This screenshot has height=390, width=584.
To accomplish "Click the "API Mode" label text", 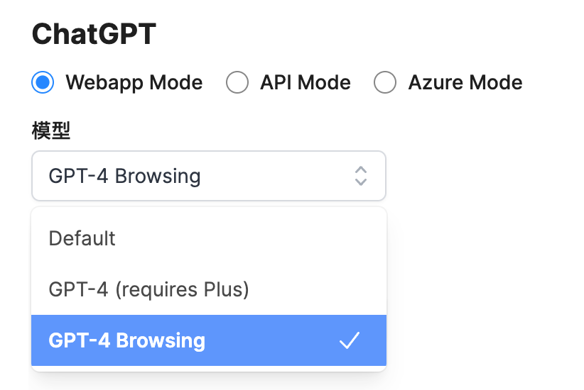I will pyautogui.click(x=305, y=83).
